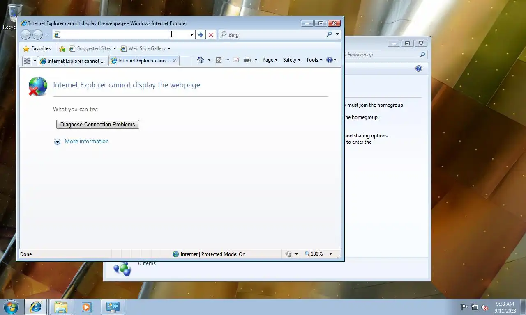Click the network icon beside 0 items
This screenshot has width=526, height=315.
click(122, 269)
